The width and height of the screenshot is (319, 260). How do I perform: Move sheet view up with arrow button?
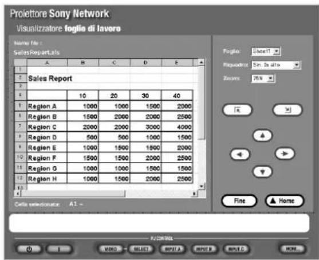(x=262, y=135)
